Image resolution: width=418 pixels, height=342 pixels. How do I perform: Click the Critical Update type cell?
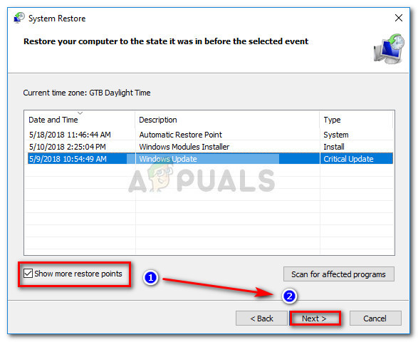click(x=348, y=159)
